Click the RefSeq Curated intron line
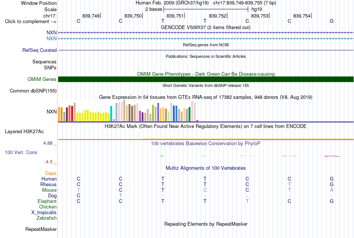Image resolution: width=354 pixels, height=238 pixels. [206, 50]
